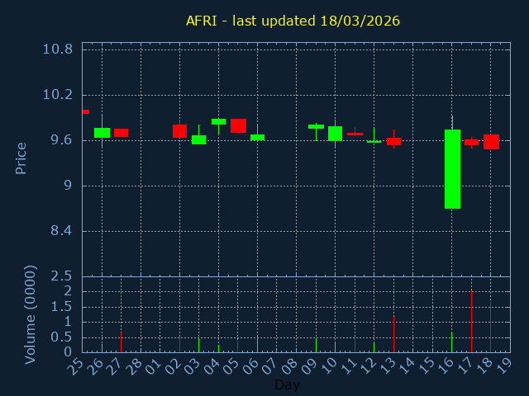This screenshot has height=396, width=529.
Task: Click the red volume bar on day 27
Action: pos(121,342)
